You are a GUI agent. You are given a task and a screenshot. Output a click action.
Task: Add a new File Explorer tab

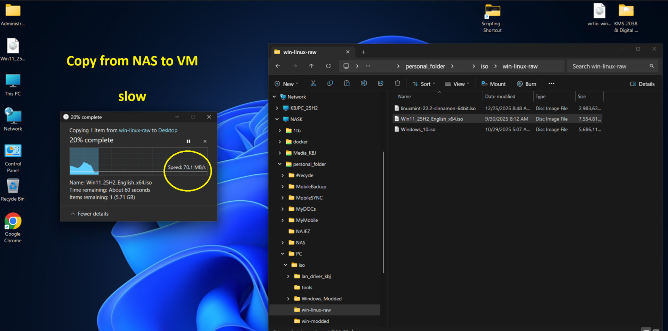click(363, 52)
